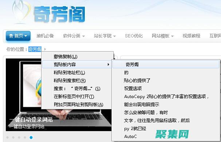
Task: Choose 撤销复制(U) in context menu
Action: [x=77, y=57]
